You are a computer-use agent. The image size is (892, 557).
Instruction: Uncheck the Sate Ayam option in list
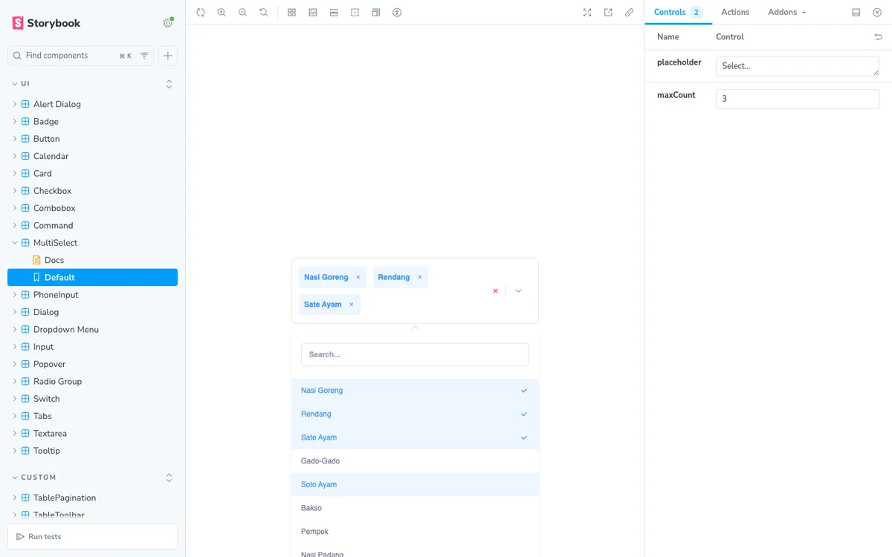415,437
